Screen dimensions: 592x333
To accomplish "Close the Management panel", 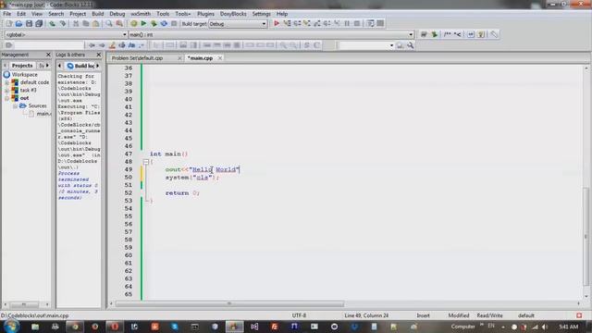I will [48, 55].
